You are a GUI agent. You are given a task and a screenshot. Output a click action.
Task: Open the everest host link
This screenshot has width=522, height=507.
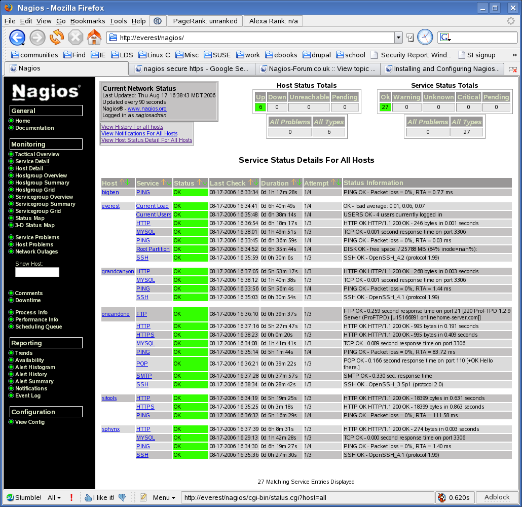click(x=110, y=206)
